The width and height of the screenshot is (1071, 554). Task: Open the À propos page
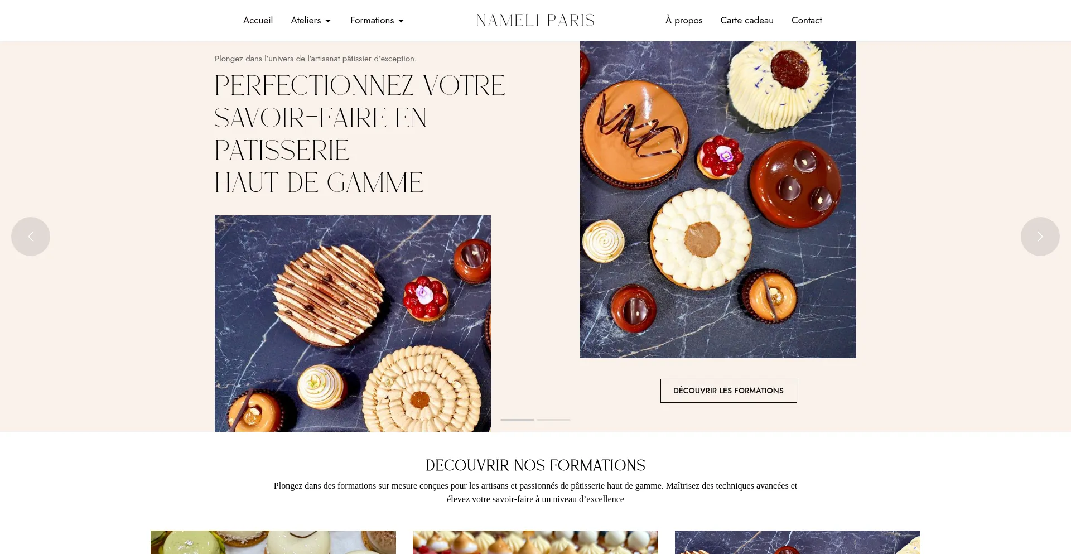(x=684, y=20)
